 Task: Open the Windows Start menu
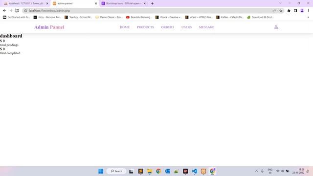(x=101, y=171)
